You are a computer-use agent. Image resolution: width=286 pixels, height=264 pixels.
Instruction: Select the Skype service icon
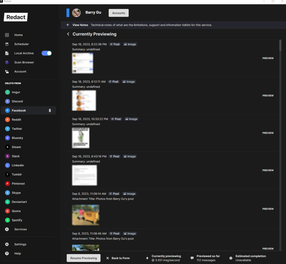pyautogui.click(x=8, y=193)
